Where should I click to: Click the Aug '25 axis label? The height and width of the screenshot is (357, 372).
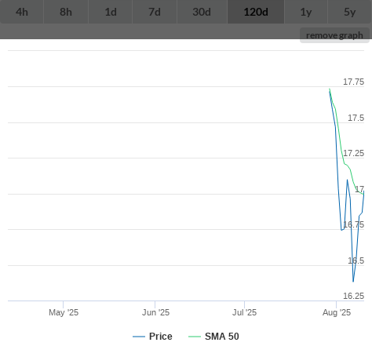(x=337, y=312)
